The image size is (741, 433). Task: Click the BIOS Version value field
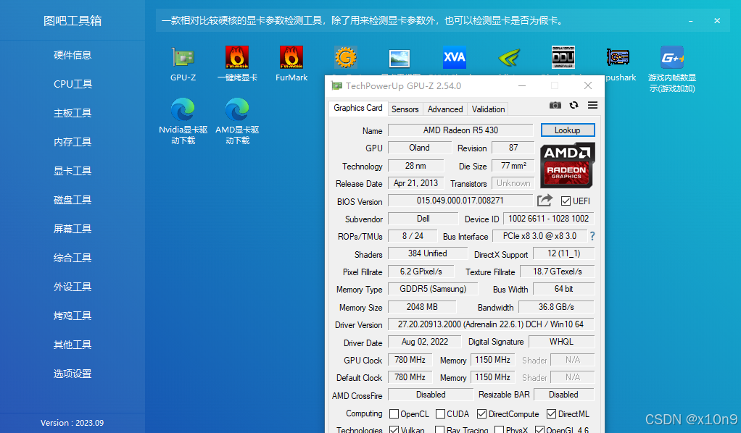(x=460, y=201)
